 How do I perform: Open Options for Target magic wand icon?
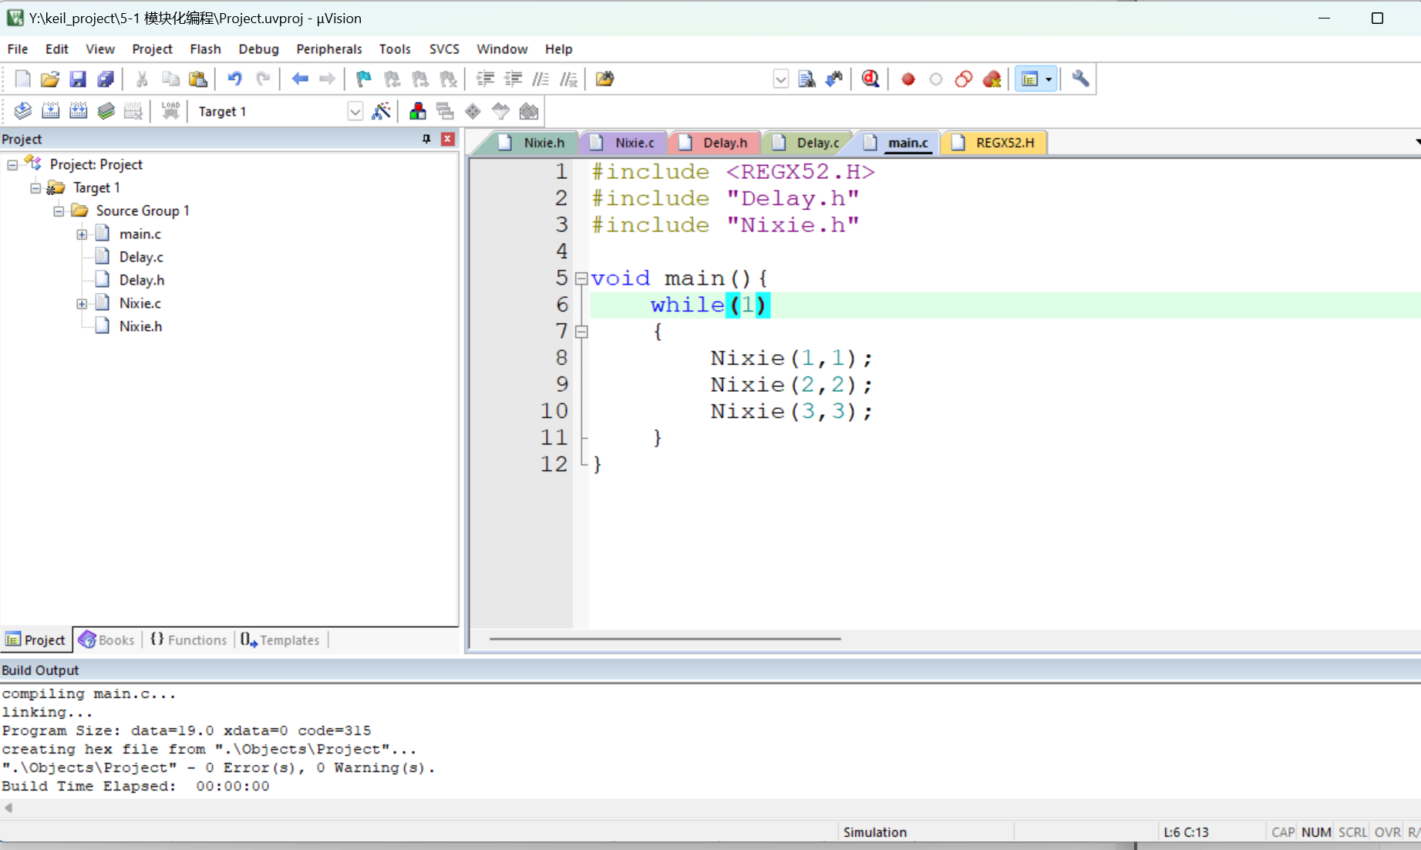[381, 111]
